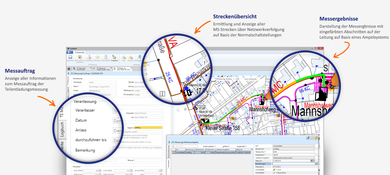The width and height of the screenshot is (390, 175).
Task: Click the Bearbeiten traffic cone icon
Action: pyautogui.click(x=89, y=57)
